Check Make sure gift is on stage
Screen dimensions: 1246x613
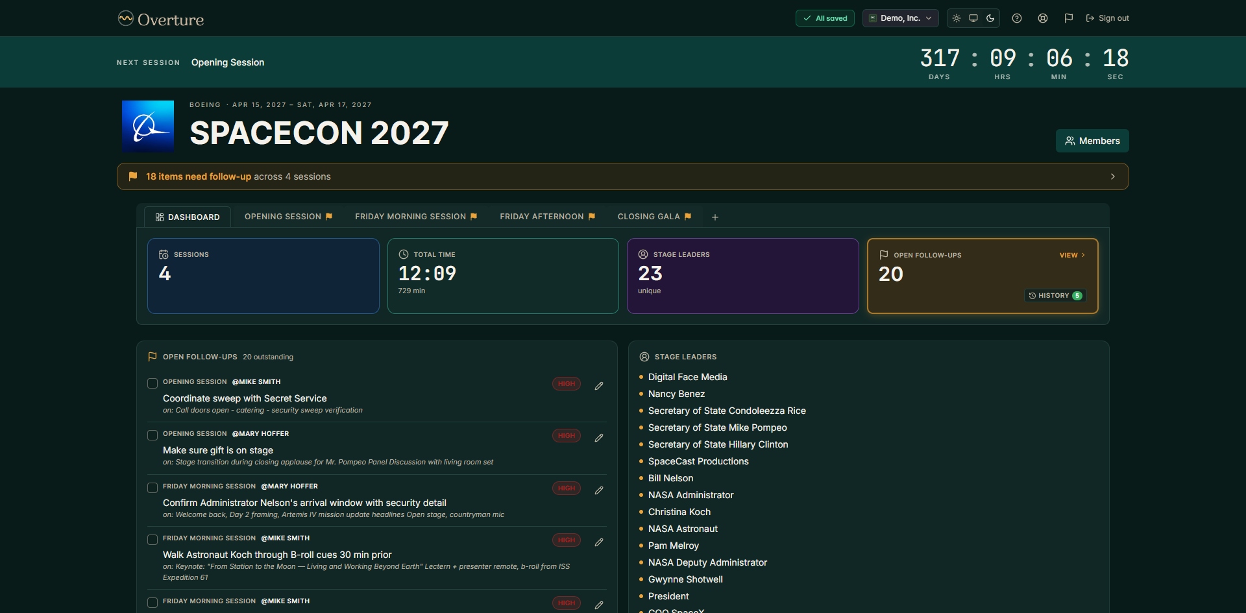[x=153, y=435]
